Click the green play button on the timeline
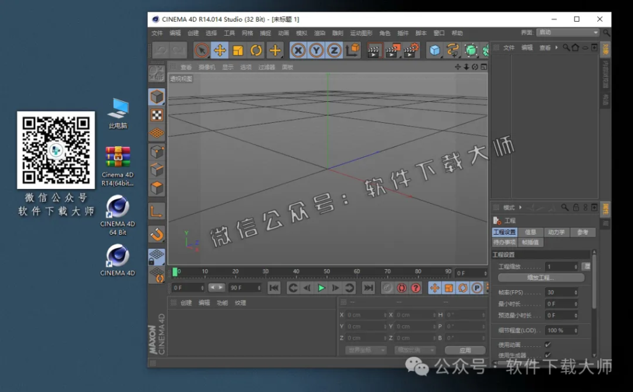The width and height of the screenshot is (633, 392). (x=321, y=286)
